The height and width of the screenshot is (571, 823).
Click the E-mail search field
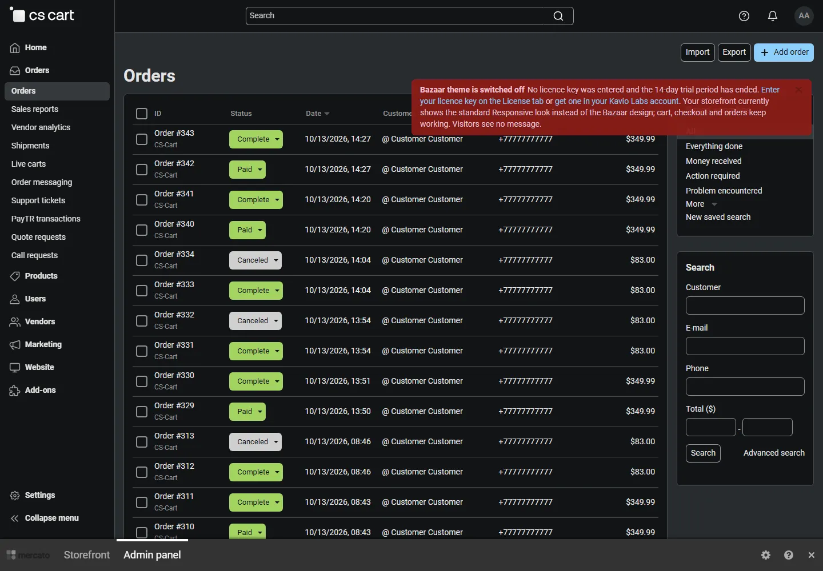coord(745,346)
